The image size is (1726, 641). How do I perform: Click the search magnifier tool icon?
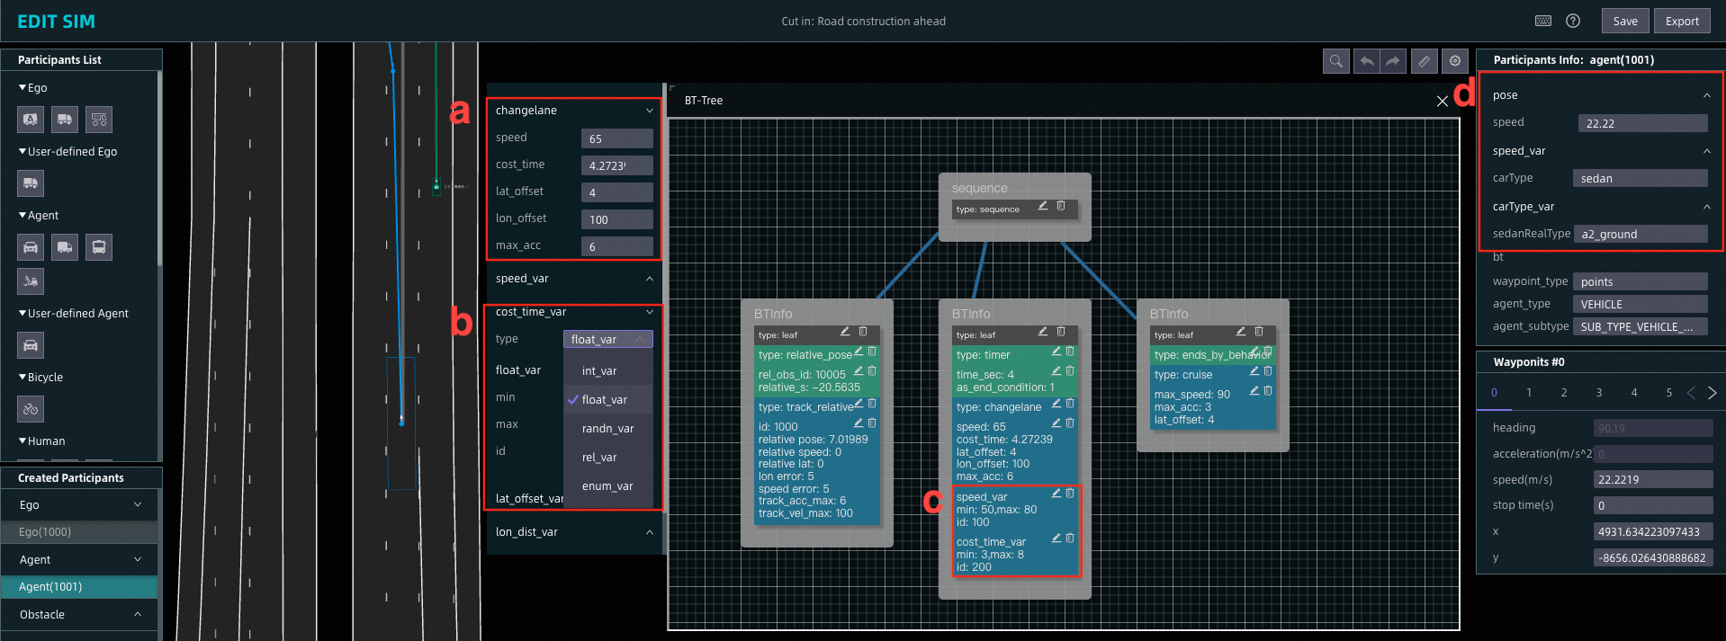(1335, 61)
